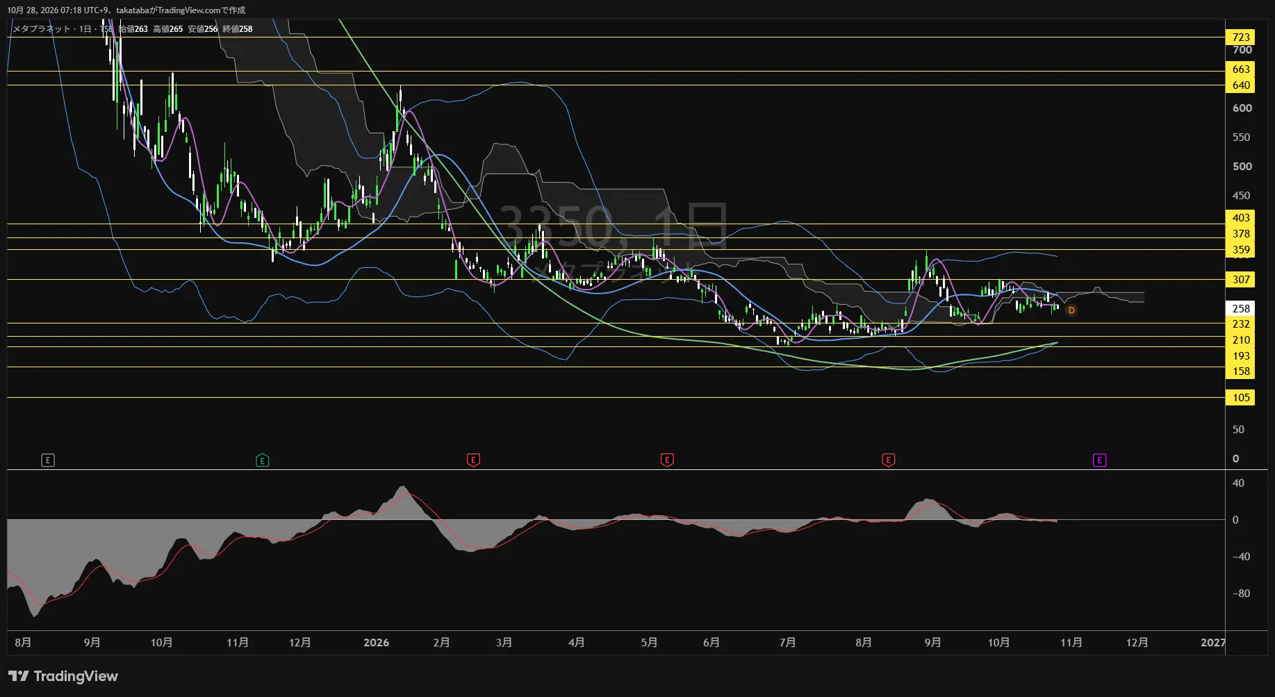The height and width of the screenshot is (697, 1275).
Task: Click the gray earnings E marker near August
Action: pyautogui.click(x=48, y=460)
